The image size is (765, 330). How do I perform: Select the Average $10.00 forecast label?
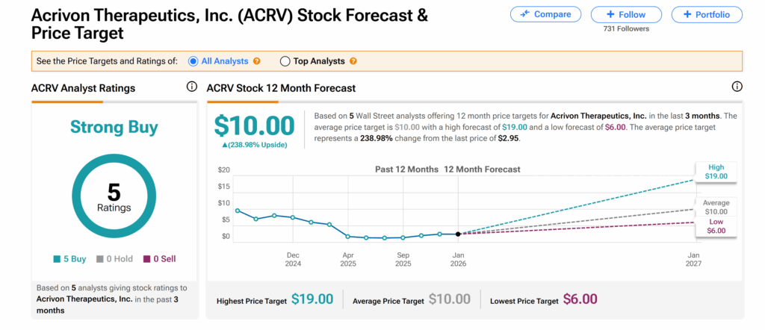click(x=716, y=208)
